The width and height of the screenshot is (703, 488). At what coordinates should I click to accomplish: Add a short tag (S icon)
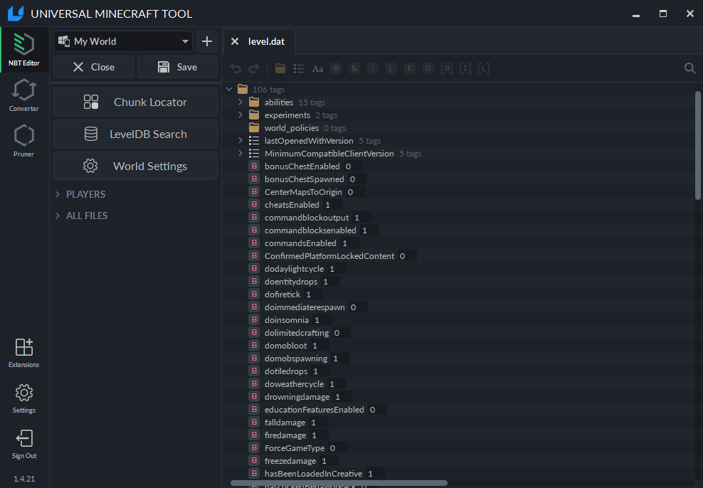click(x=354, y=68)
